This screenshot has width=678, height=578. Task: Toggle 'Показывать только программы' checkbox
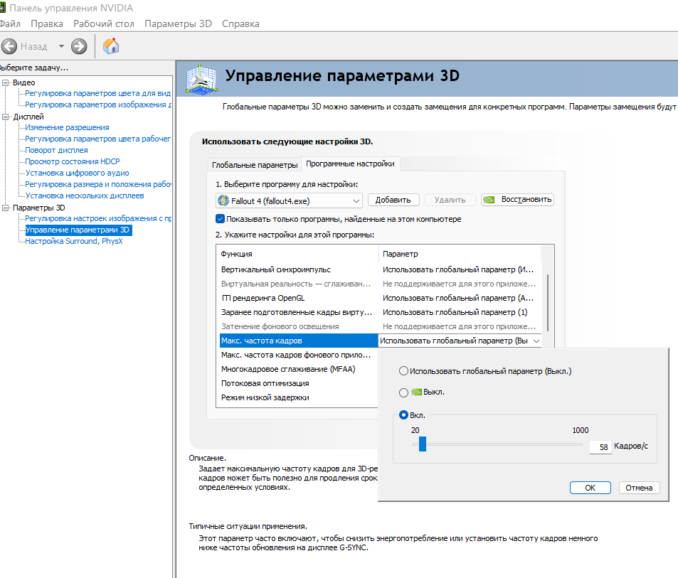point(220,219)
